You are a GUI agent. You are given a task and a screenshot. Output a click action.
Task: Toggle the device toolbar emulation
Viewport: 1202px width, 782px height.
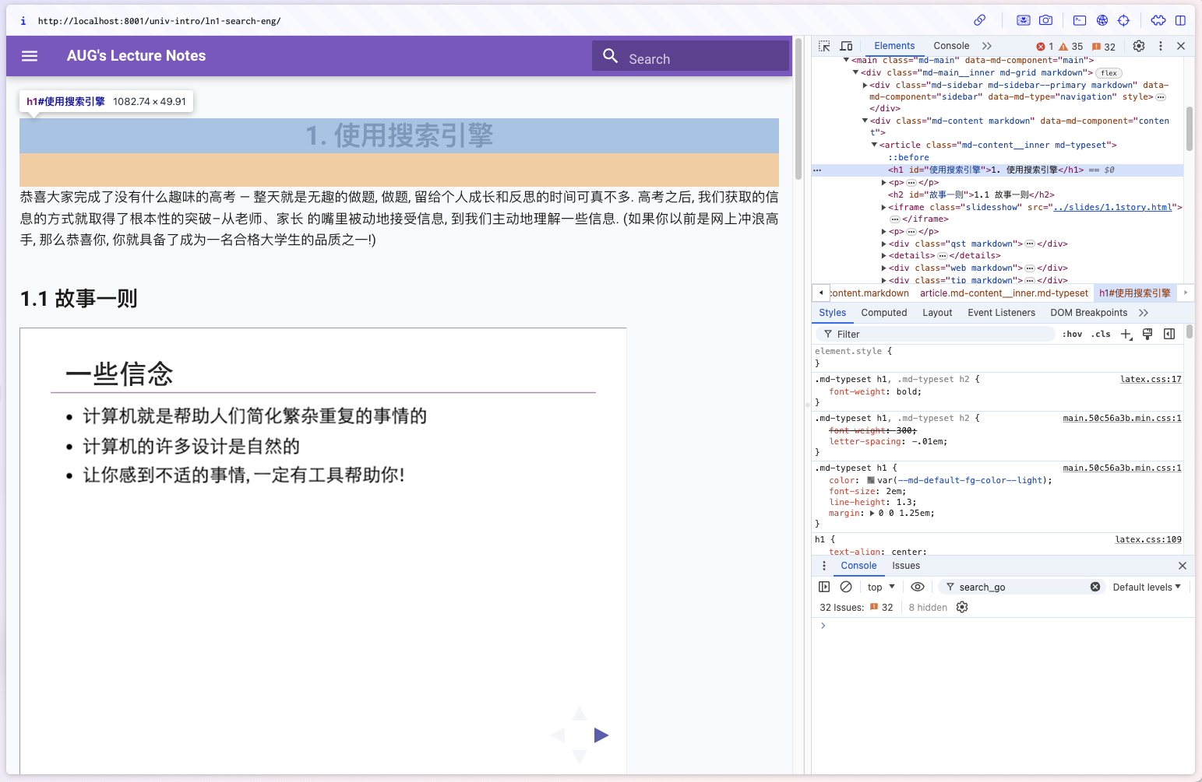coord(846,47)
